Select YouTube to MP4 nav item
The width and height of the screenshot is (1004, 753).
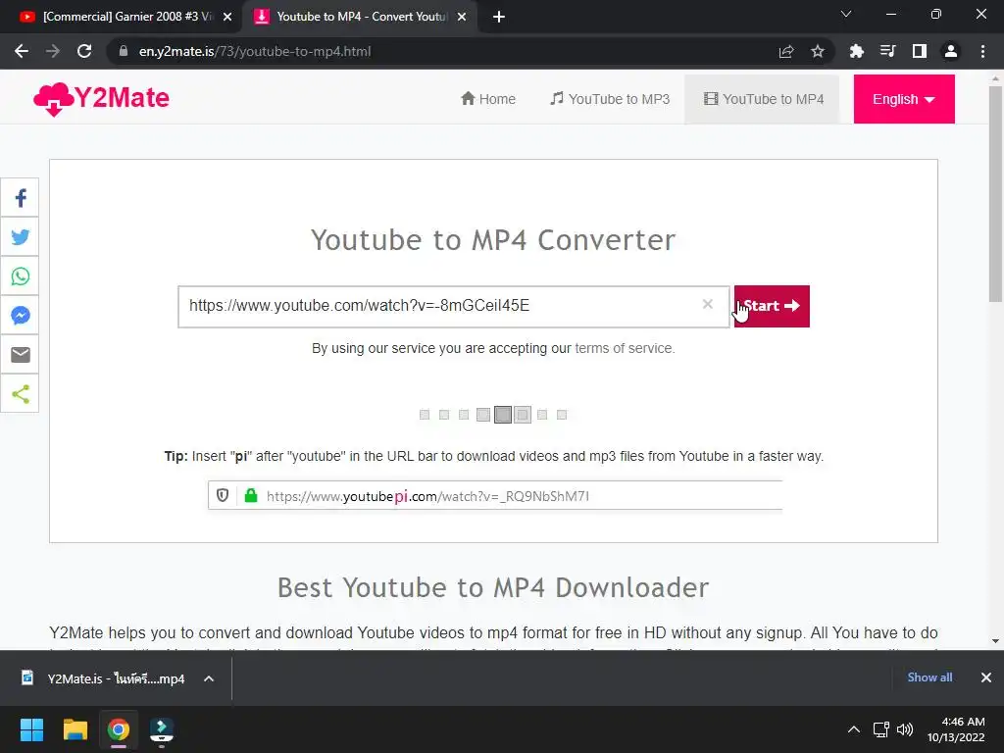(x=763, y=99)
